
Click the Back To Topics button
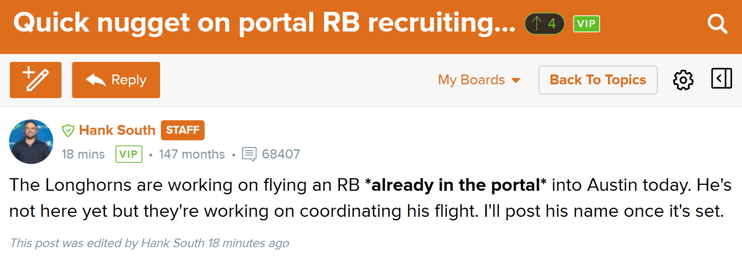tap(598, 80)
